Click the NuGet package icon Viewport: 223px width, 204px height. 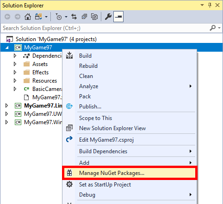[x=69, y=173]
